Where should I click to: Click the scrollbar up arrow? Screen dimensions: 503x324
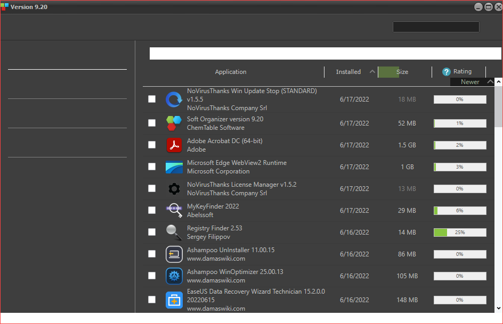pyautogui.click(x=499, y=81)
